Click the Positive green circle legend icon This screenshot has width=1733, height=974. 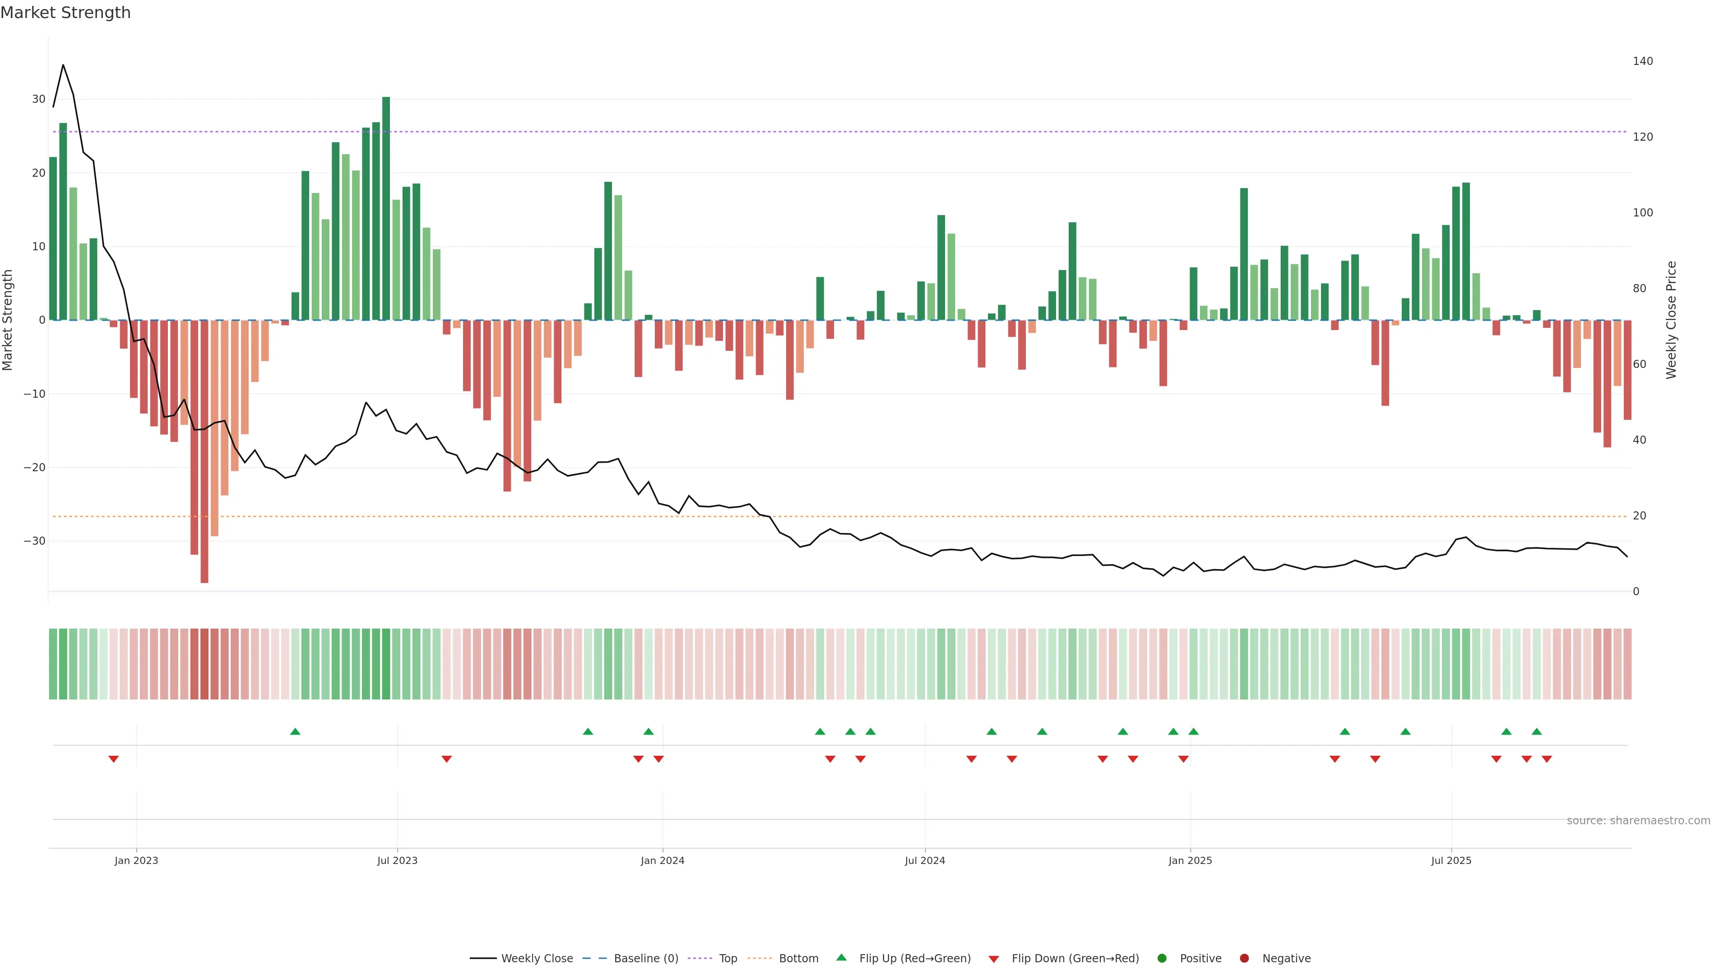coord(1162,959)
